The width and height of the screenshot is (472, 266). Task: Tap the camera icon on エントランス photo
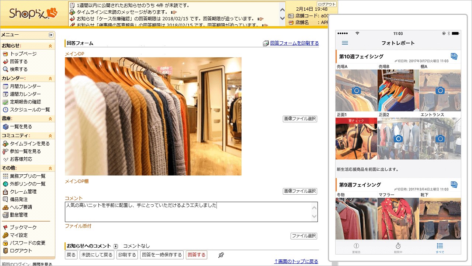coord(440,139)
